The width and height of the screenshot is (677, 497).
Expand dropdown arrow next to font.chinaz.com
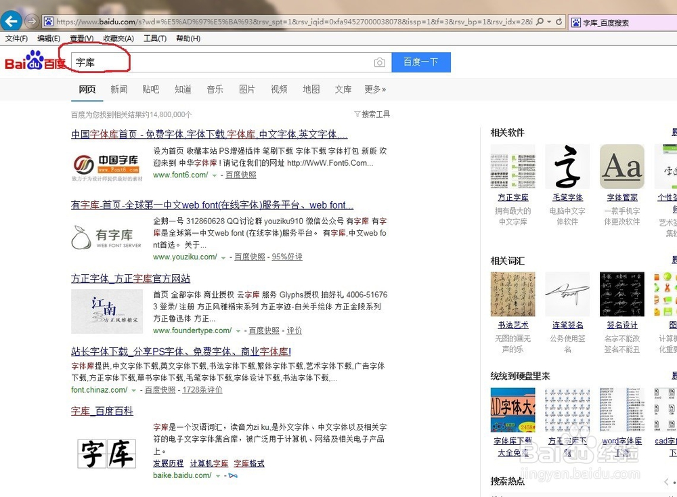pos(134,390)
